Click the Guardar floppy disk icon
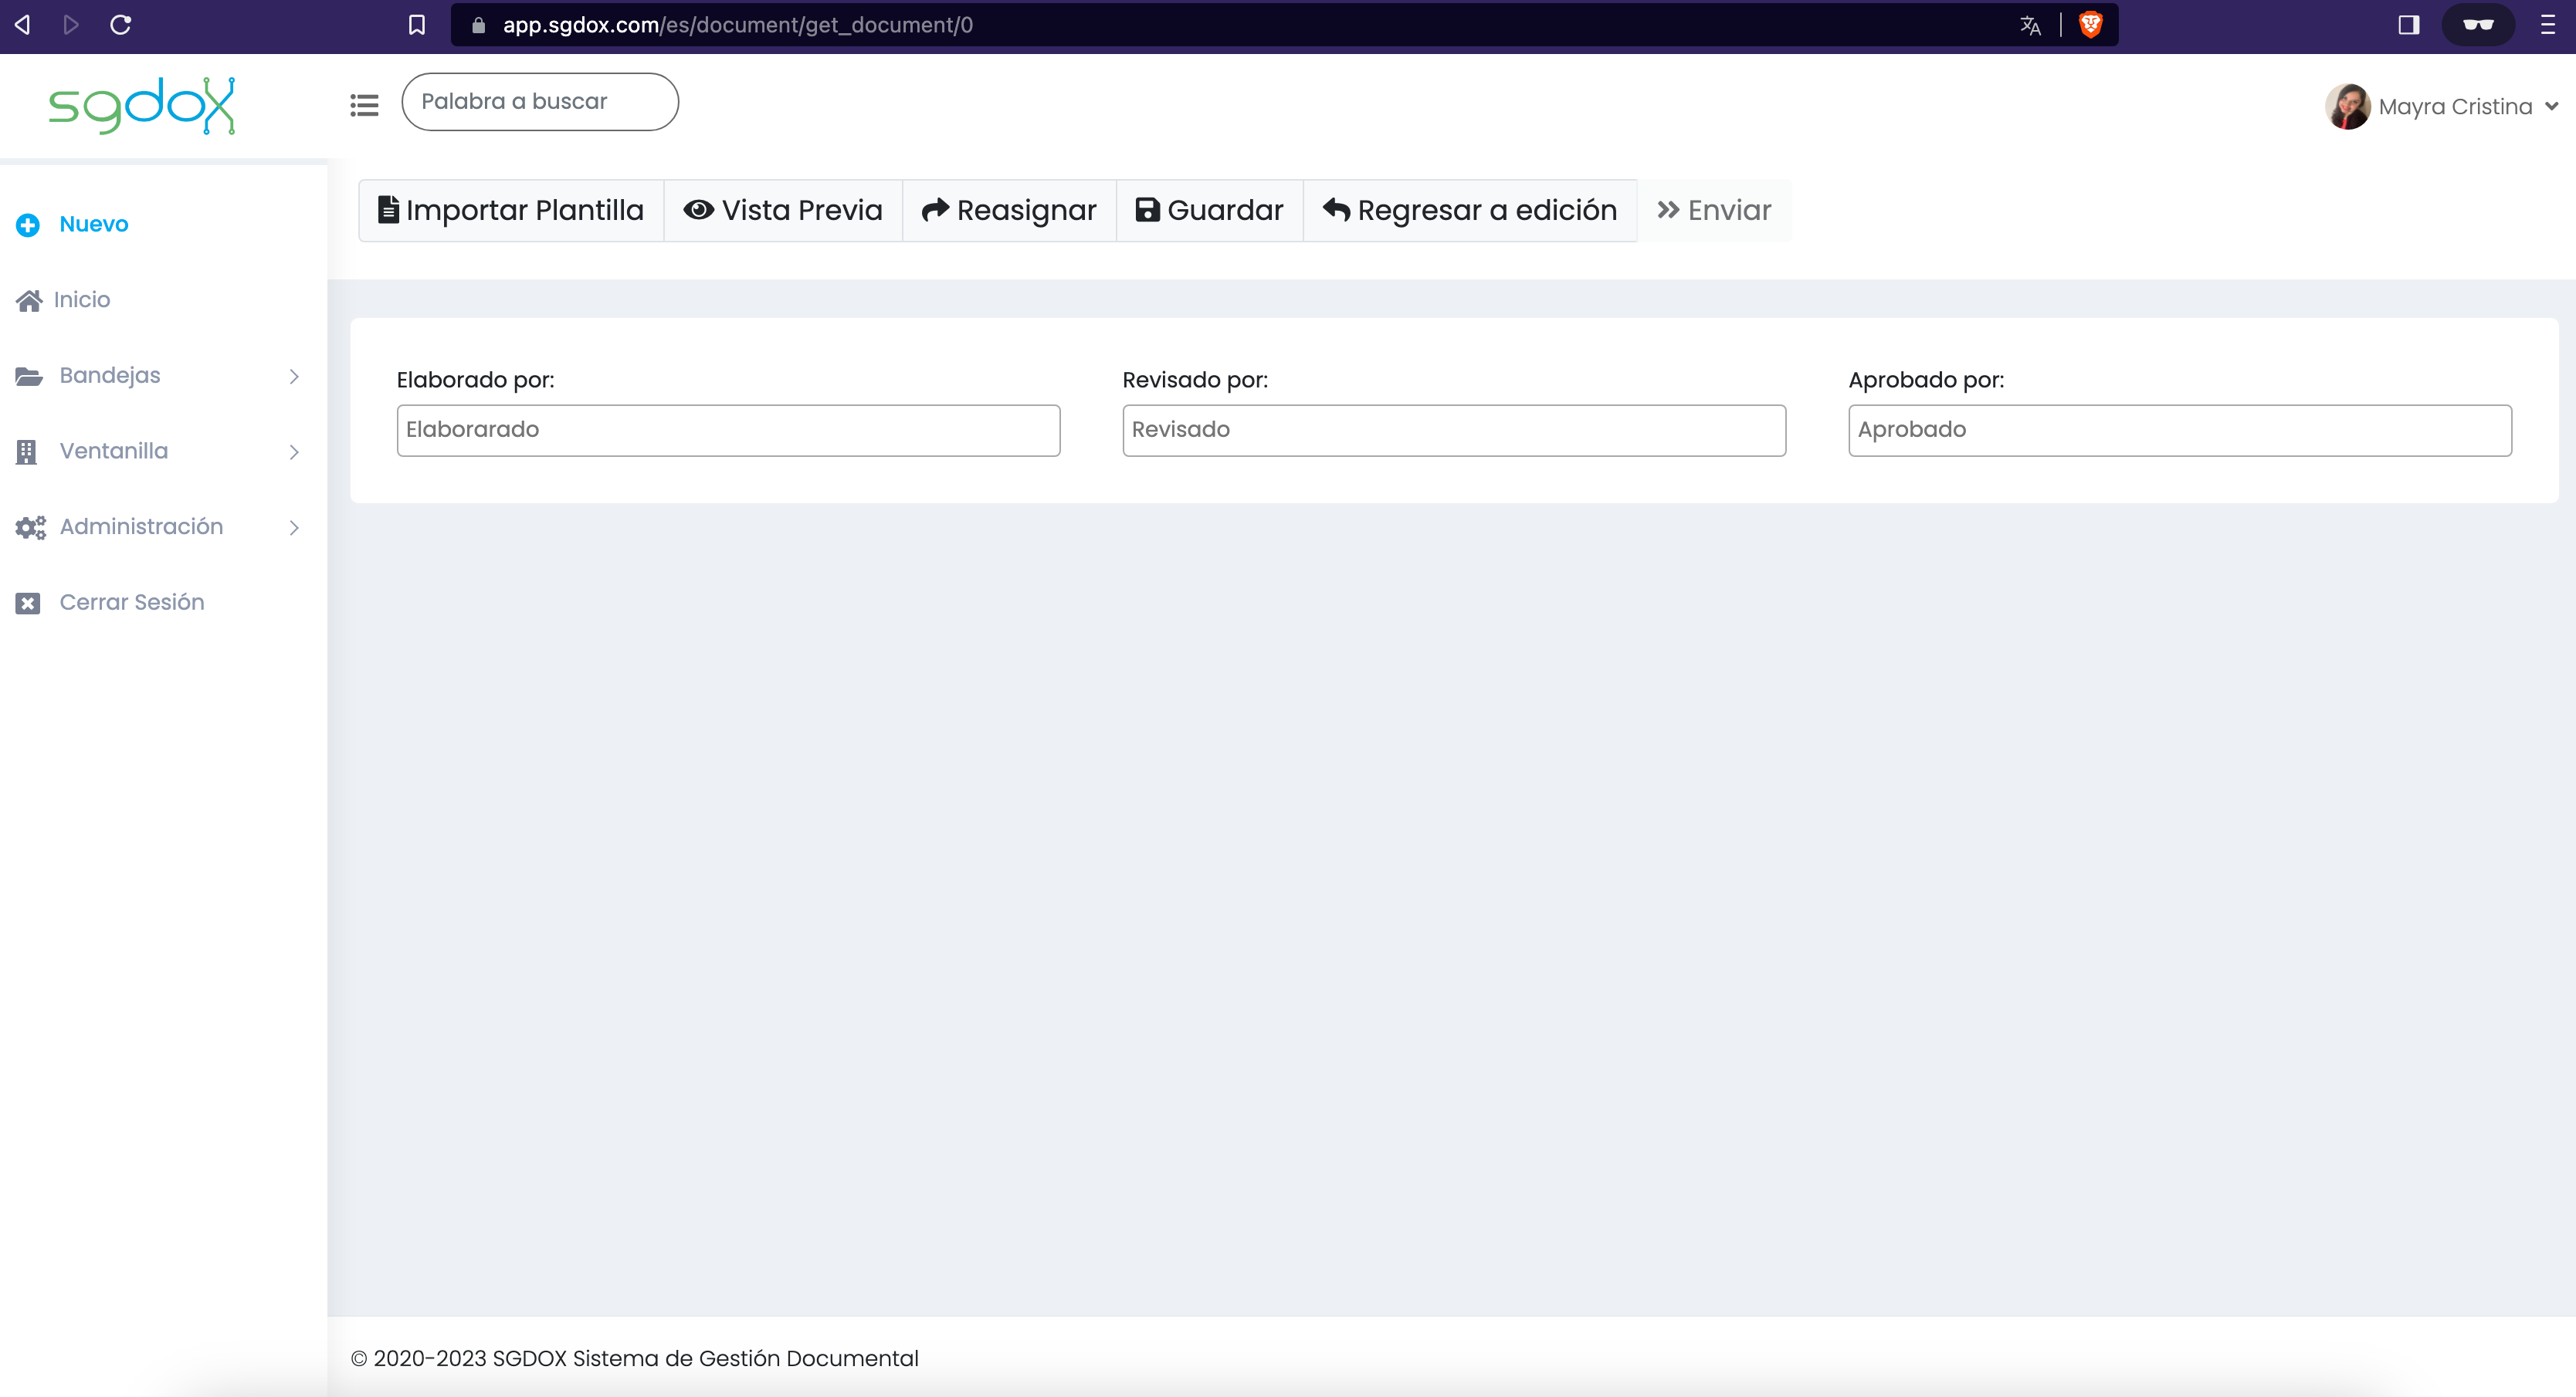 (x=1147, y=210)
